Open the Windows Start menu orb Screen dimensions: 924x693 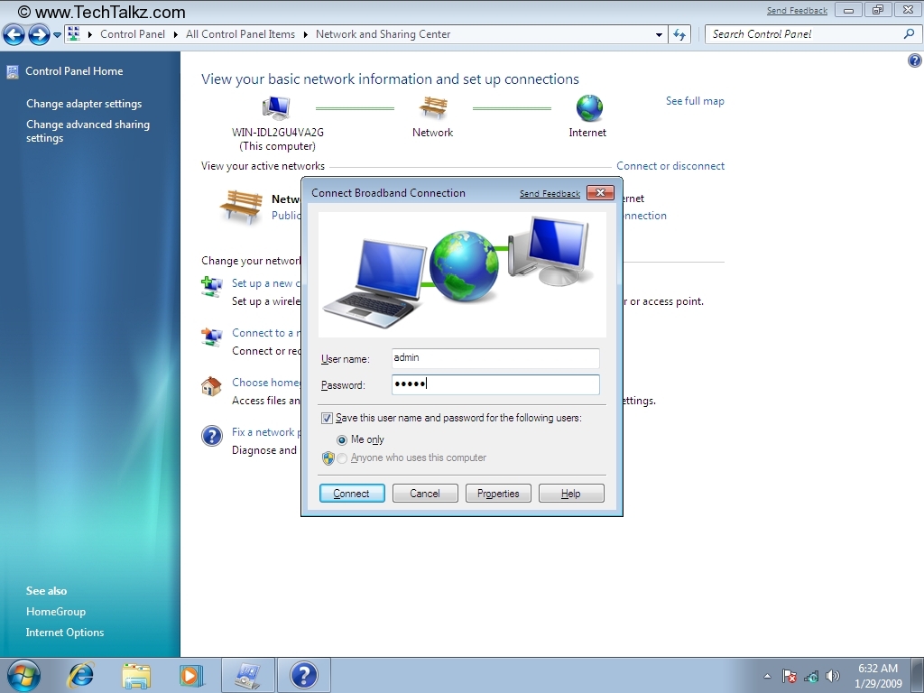point(23,675)
